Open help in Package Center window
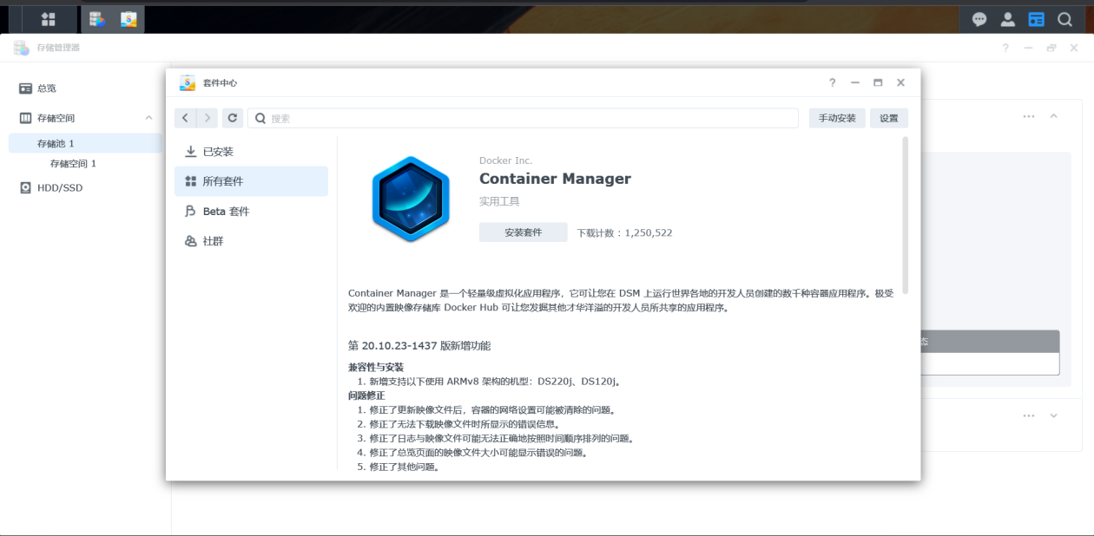 [832, 82]
